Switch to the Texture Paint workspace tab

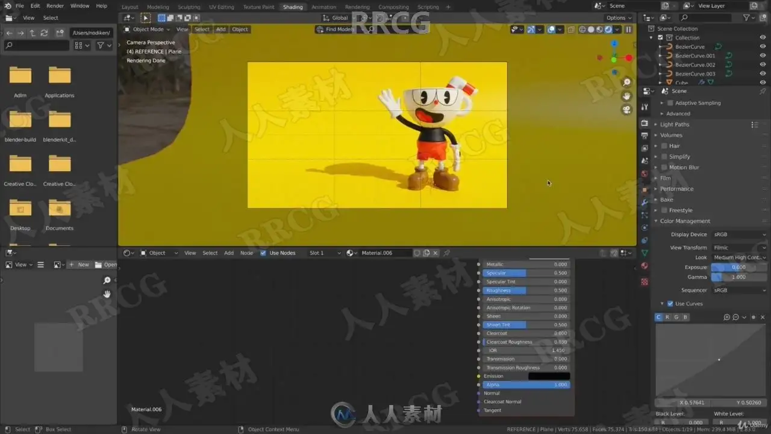258,7
